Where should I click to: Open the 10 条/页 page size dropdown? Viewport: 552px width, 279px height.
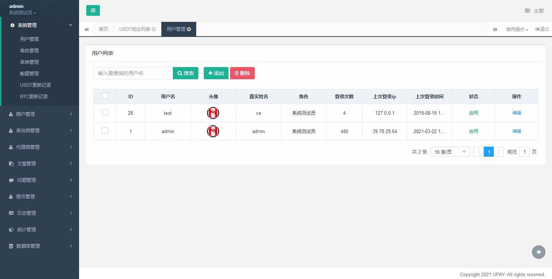pyautogui.click(x=450, y=152)
